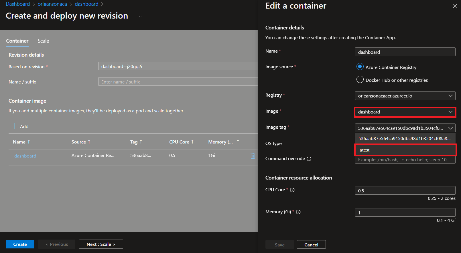Click the plus icon next to Add
Screen dimensions: 461x253
pyautogui.click(x=14, y=126)
